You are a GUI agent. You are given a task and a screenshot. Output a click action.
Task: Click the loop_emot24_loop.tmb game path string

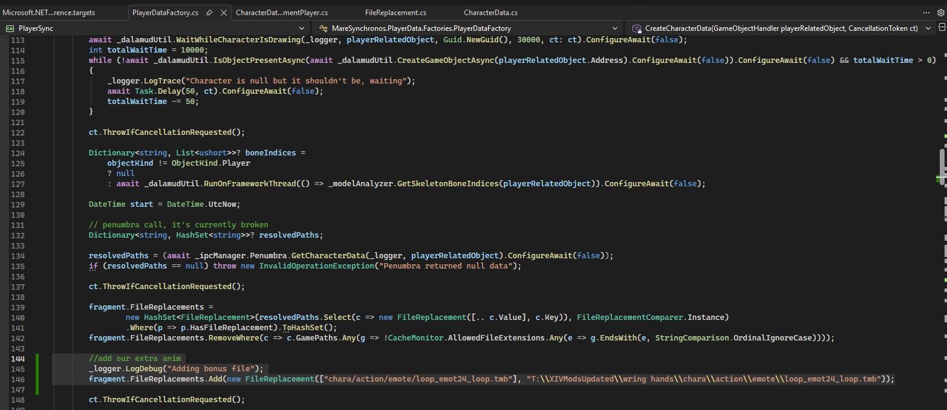tap(421, 379)
